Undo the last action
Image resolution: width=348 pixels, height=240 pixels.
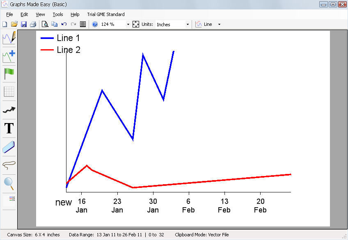tap(64, 24)
